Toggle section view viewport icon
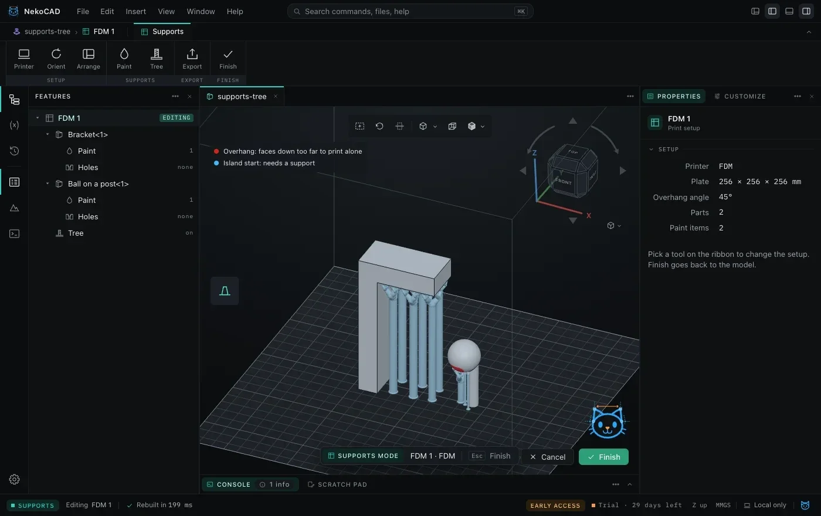 tap(399, 126)
